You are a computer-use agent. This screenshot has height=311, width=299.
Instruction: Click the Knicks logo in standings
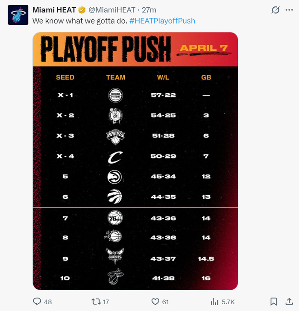[115, 136]
